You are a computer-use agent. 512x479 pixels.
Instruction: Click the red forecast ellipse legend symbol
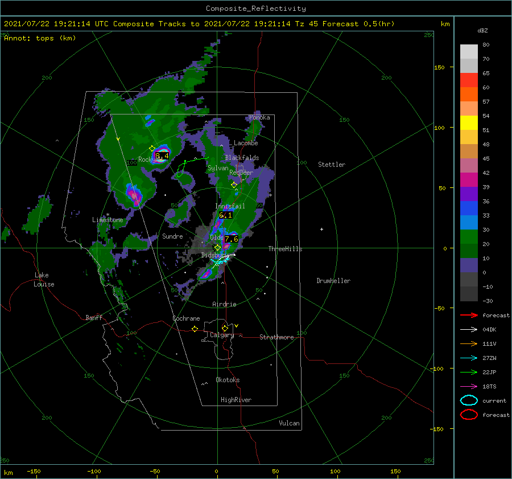[469, 415]
